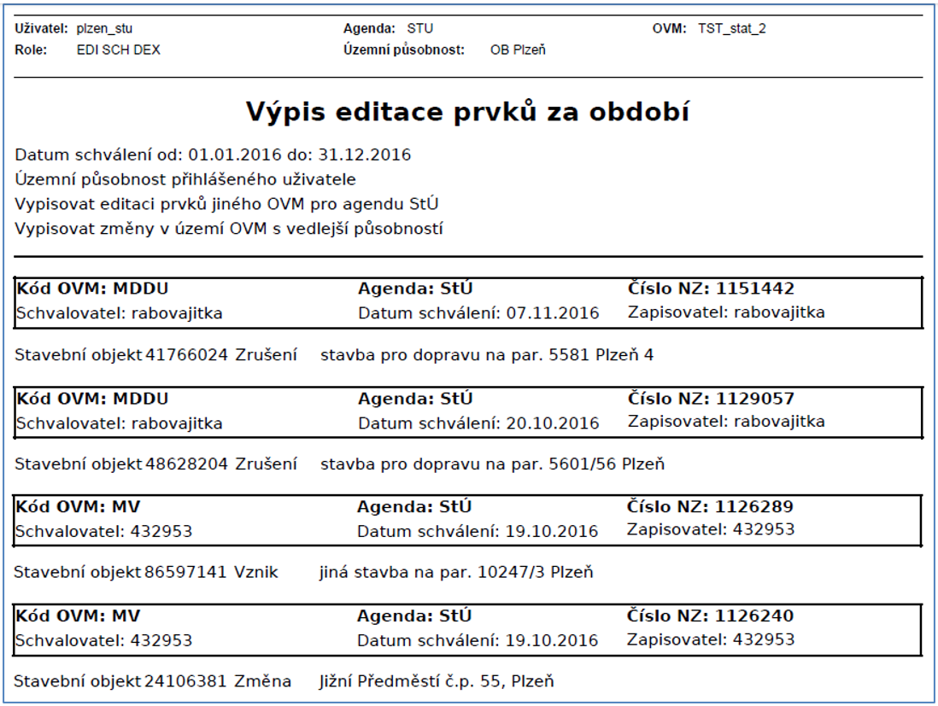Click the title "Výpis editace prvků za období"

coord(468,113)
